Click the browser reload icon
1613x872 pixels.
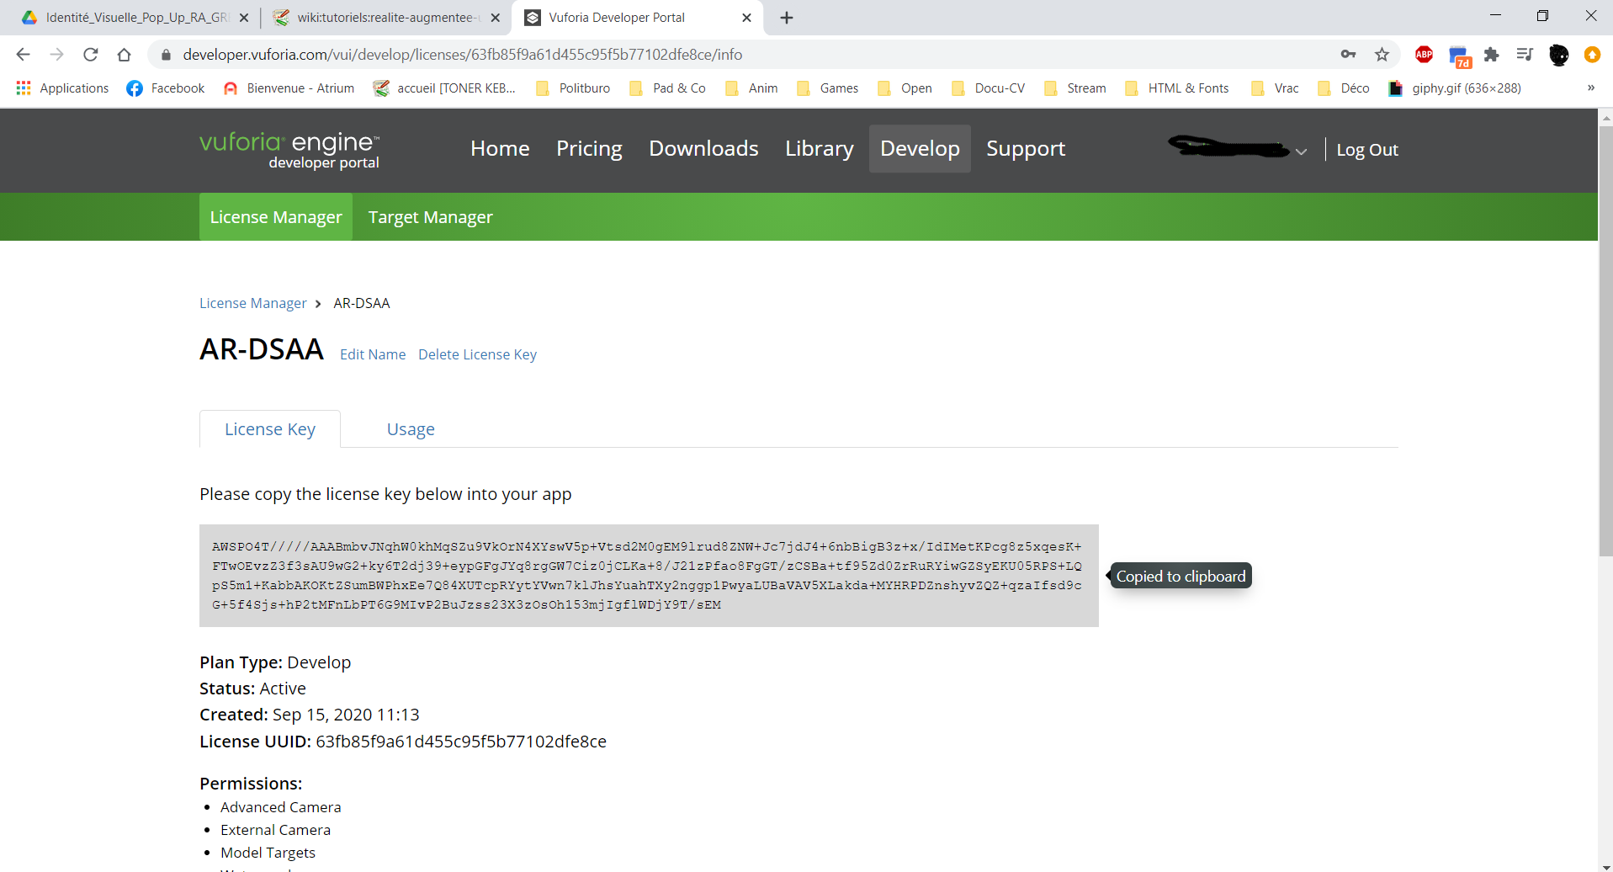pos(91,55)
